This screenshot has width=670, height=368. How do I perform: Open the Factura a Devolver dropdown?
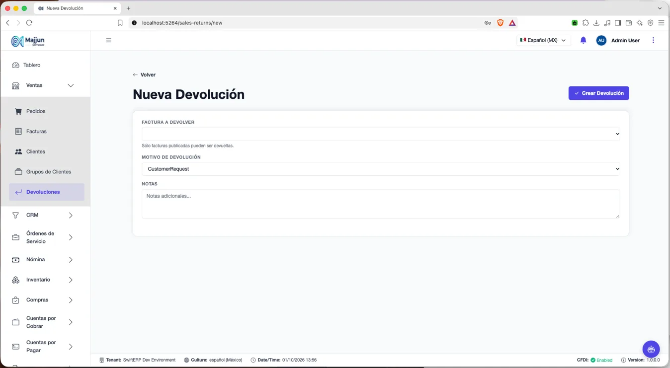tap(381, 134)
